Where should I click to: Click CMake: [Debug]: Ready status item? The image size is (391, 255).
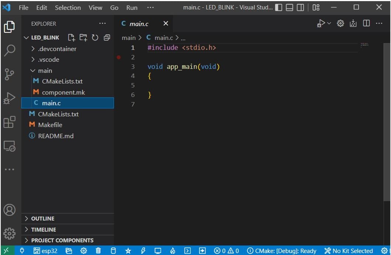coord(282,251)
